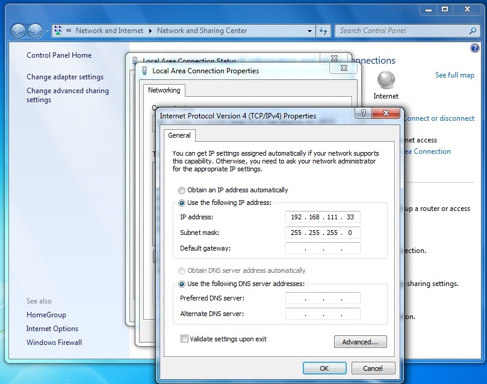The width and height of the screenshot is (487, 384).
Task: Click Network and Internet breadcrumb
Action: coord(110,31)
